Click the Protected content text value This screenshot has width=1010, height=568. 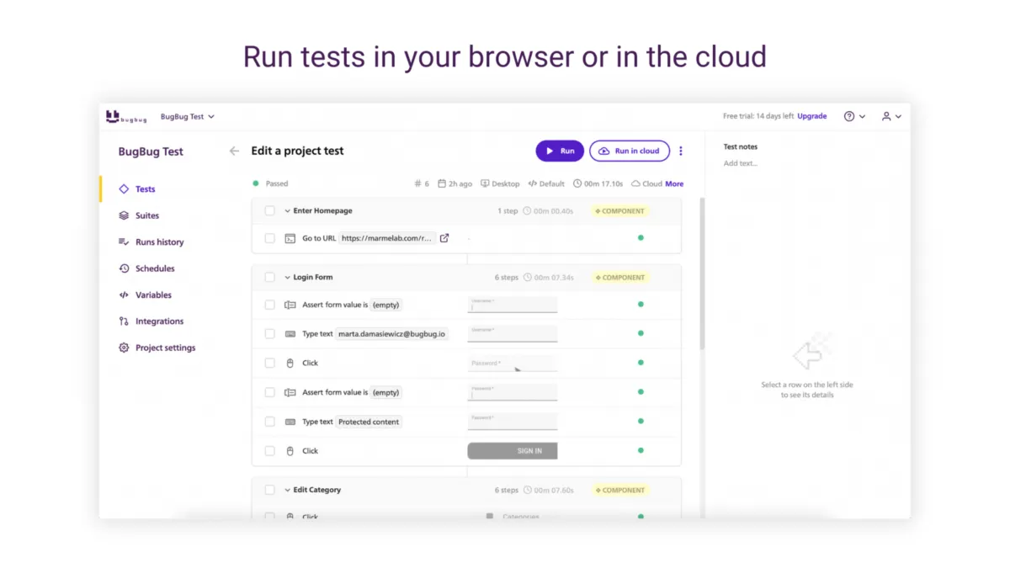pyautogui.click(x=369, y=422)
